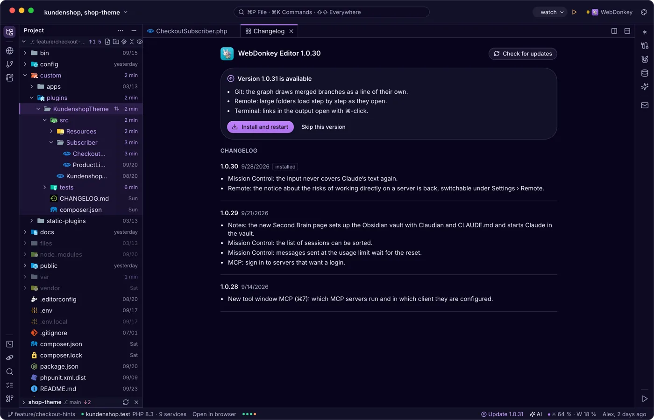Toggle hidden files with the eye icon
The height and width of the screenshot is (420, 654).
pos(139,42)
